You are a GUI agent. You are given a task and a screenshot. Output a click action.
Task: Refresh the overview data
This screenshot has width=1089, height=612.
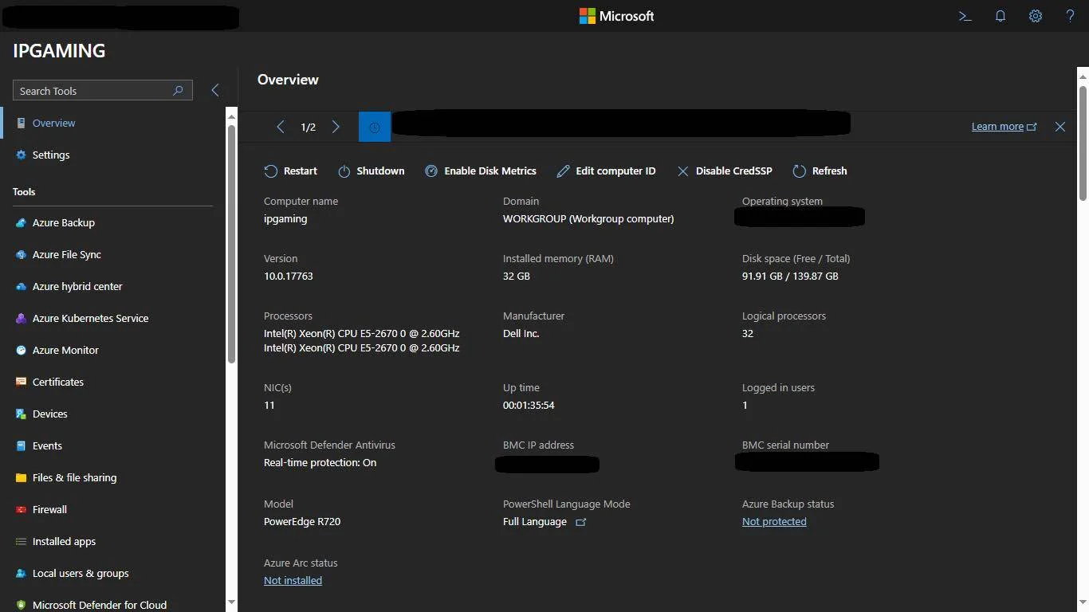(820, 171)
